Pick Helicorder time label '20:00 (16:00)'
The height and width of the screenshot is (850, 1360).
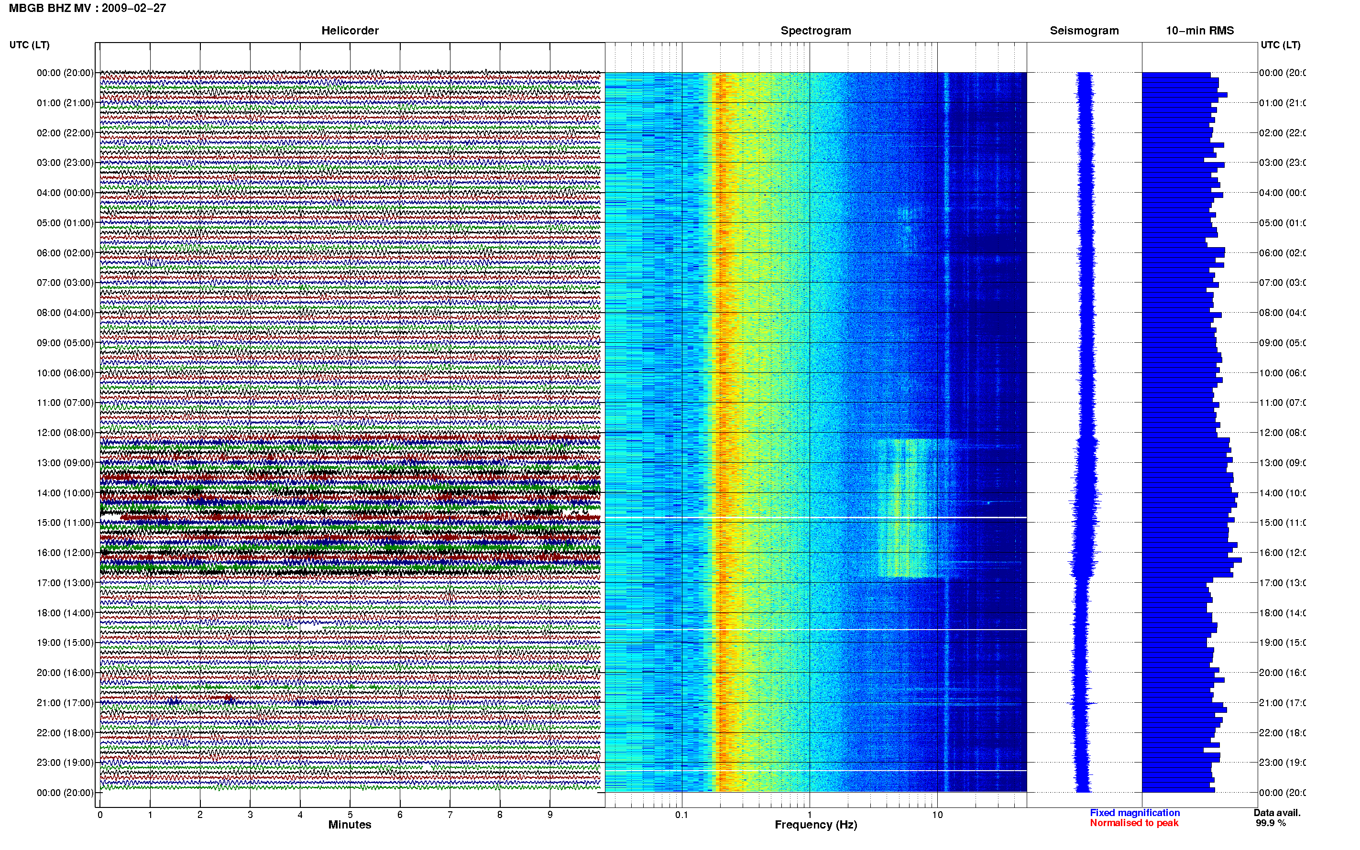65,672
